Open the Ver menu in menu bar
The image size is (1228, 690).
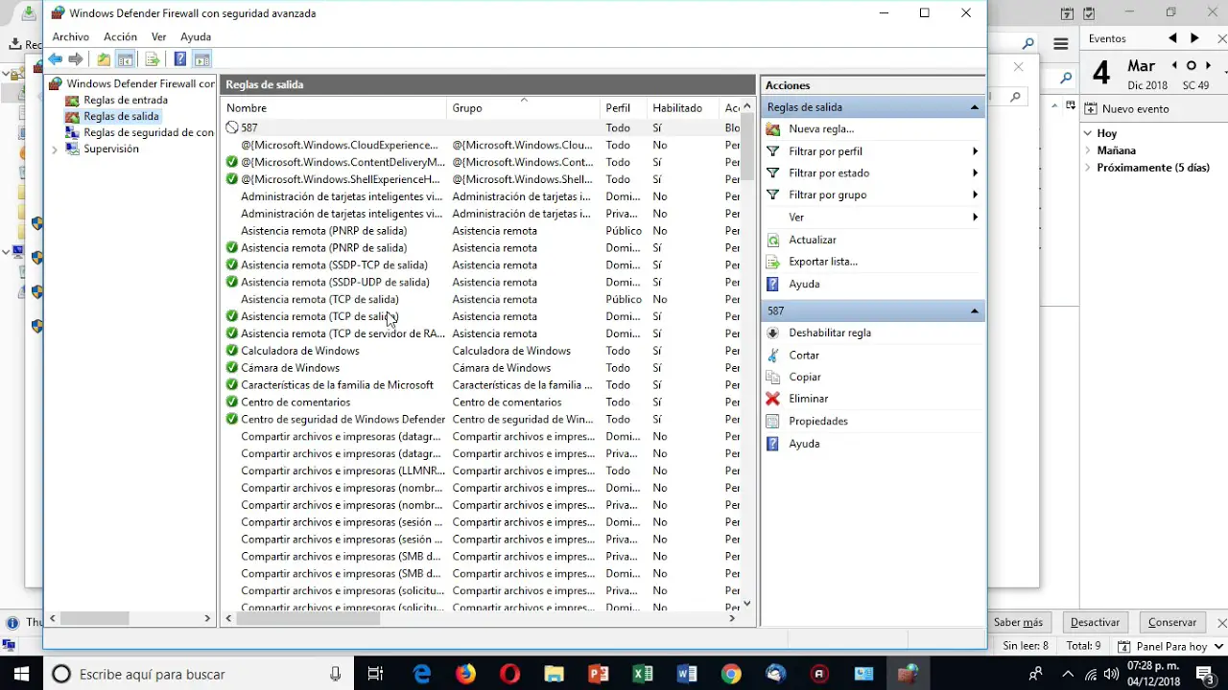159,36
